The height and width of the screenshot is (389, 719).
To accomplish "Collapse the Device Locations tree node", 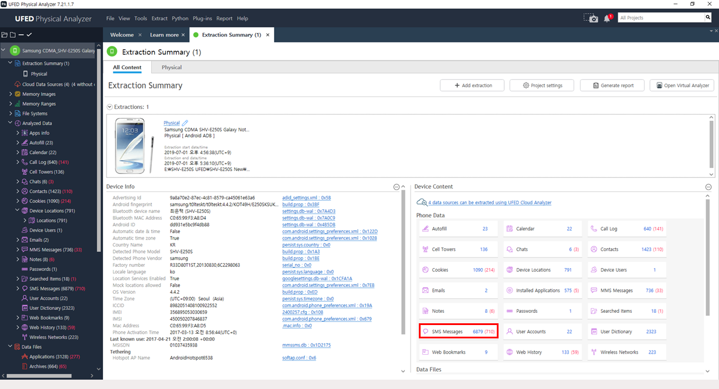I will coord(17,210).
